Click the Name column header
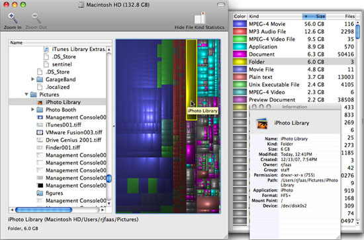This screenshot has width=364, height=240. [60, 43]
